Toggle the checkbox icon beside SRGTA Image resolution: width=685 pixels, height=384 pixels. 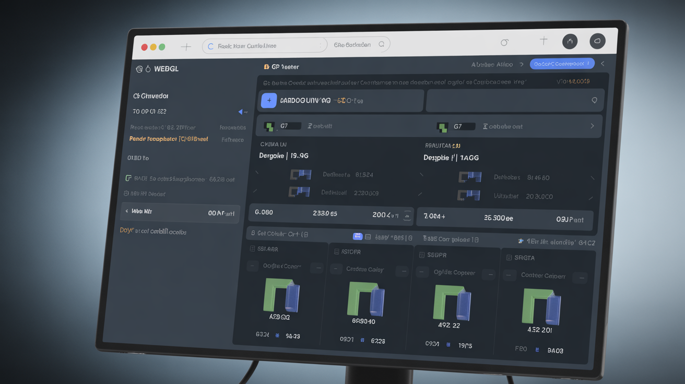509,257
